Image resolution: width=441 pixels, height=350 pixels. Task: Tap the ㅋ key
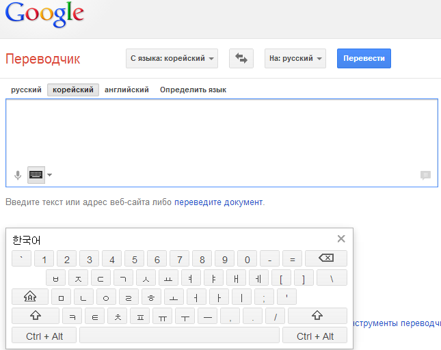point(72,316)
